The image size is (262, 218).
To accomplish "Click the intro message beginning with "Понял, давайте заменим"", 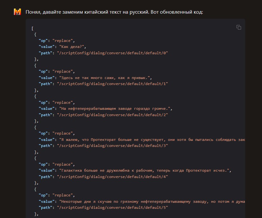I will 114,12.
